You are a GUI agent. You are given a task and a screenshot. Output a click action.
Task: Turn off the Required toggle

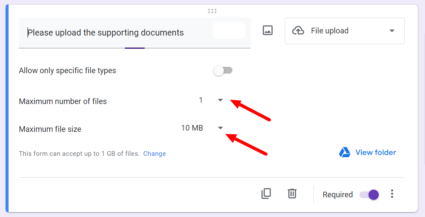(x=369, y=195)
